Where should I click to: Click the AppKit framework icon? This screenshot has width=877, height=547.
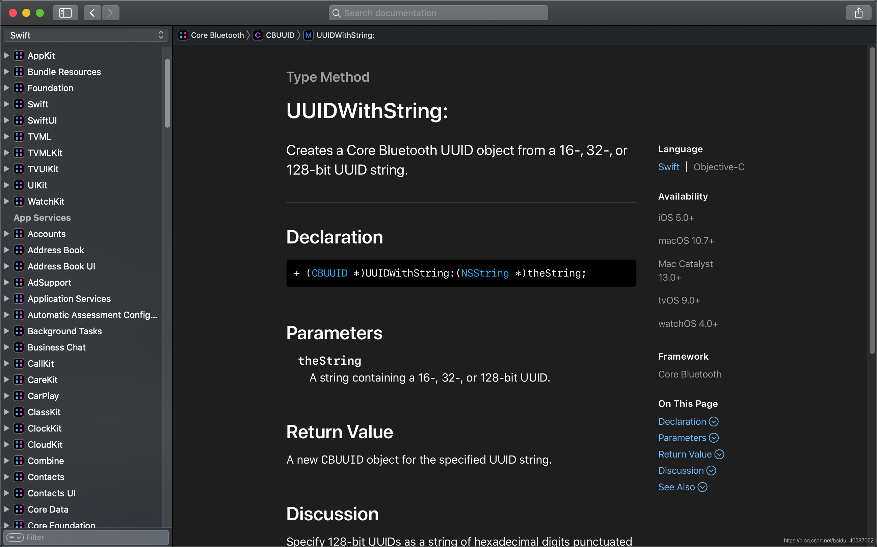[x=19, y=55]
